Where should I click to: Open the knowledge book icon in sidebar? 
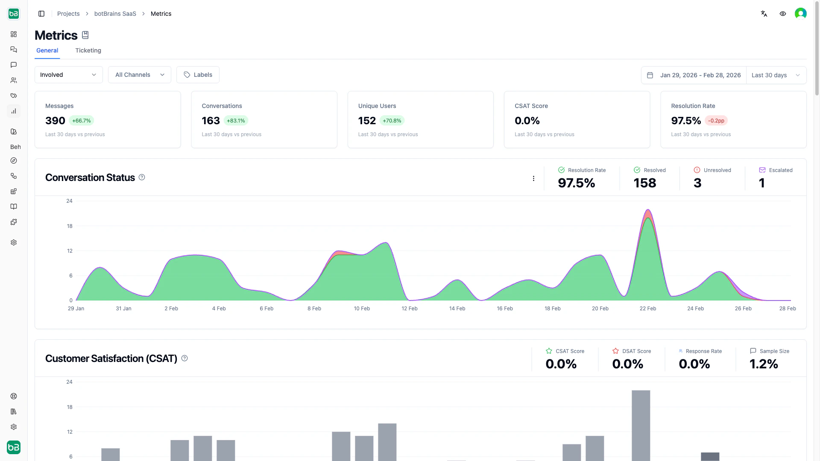tap(14, 207)
